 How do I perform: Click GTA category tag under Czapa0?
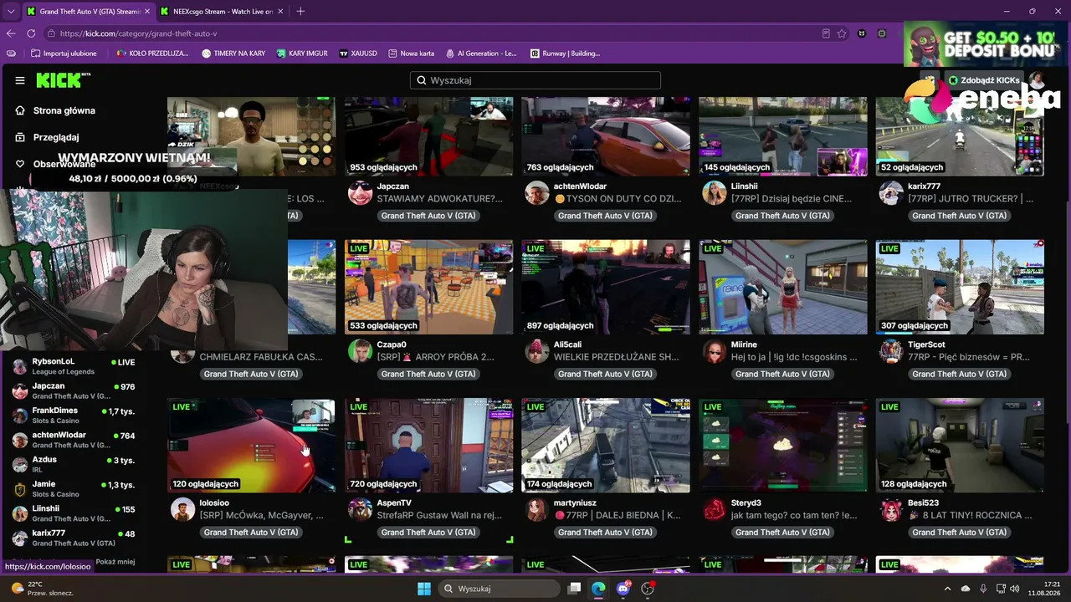(x=428, y=374)
